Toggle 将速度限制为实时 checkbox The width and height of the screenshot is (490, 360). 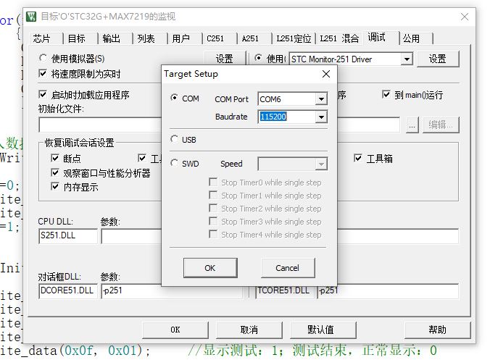tap(43, 74)
